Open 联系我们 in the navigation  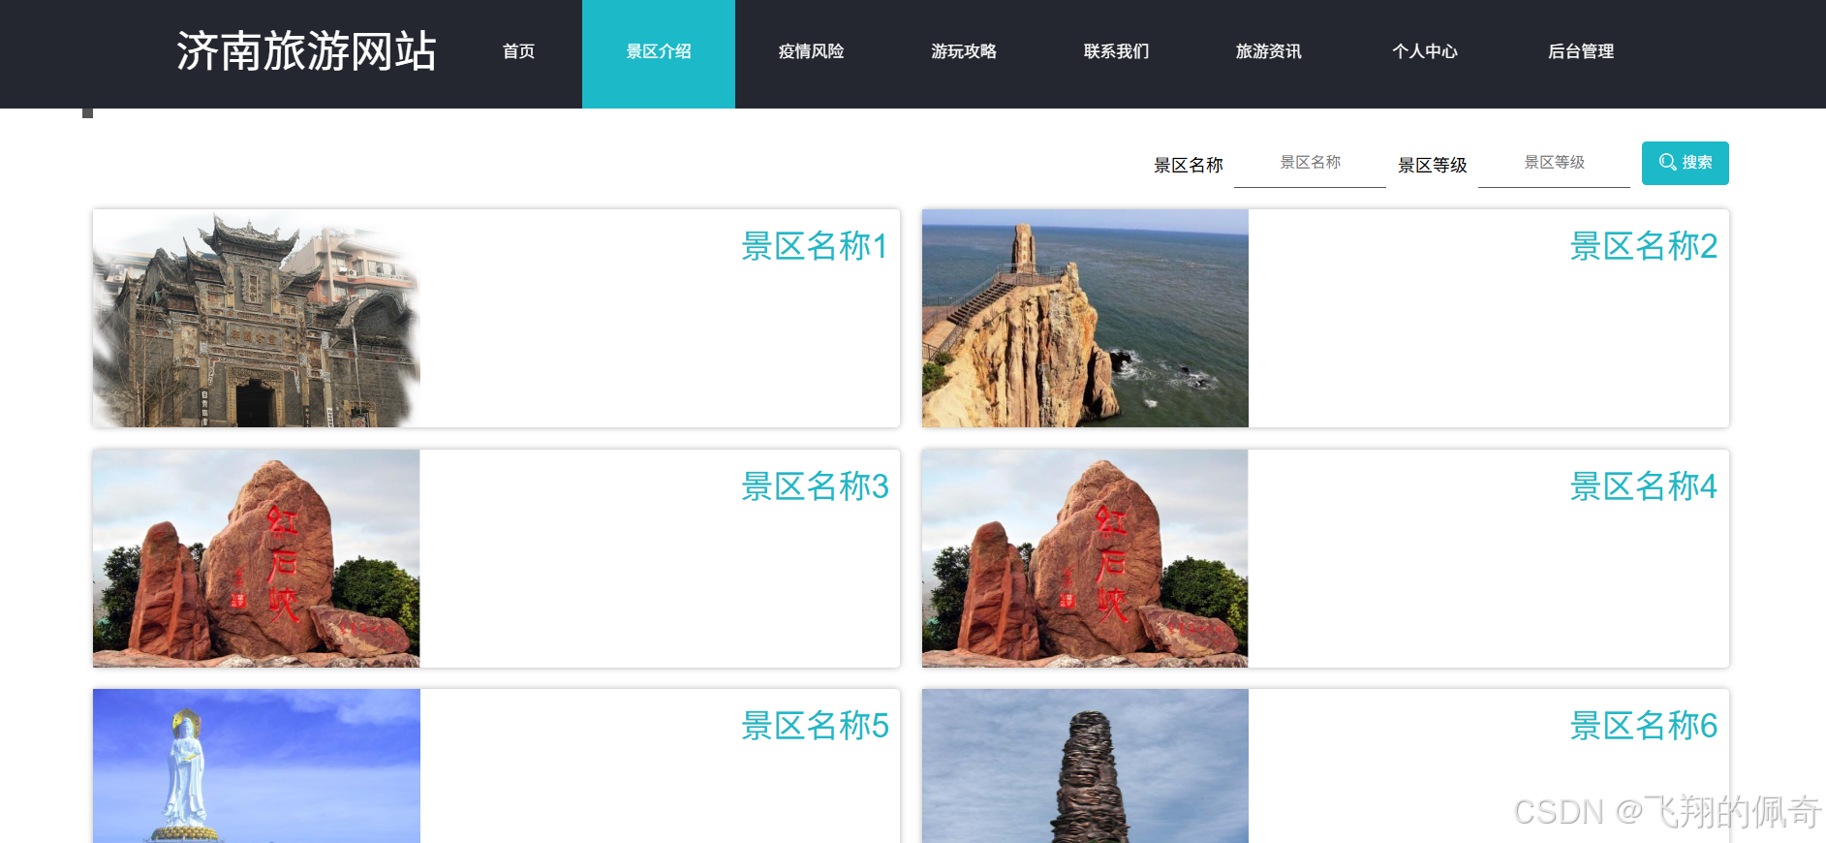tap(1116, 51)
